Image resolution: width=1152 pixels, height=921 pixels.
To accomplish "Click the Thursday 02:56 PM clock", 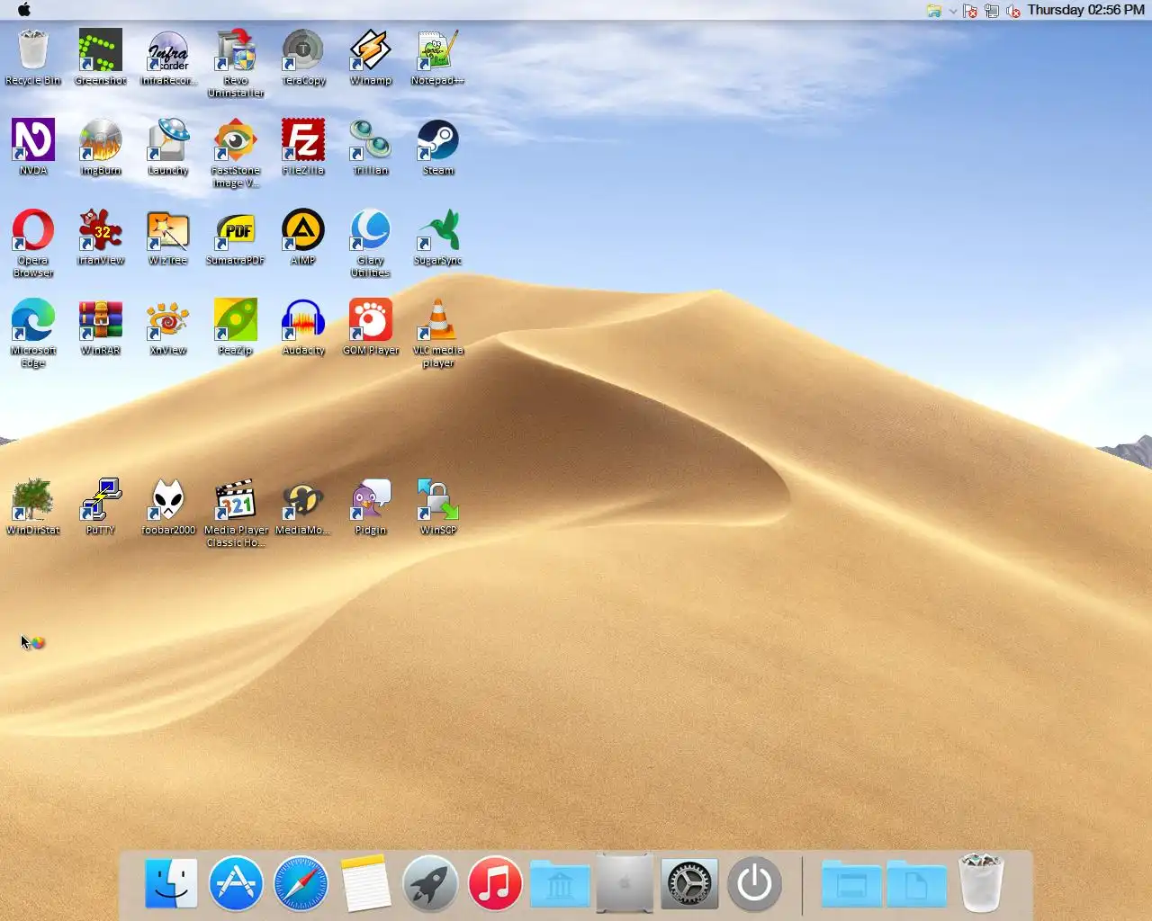I will tap(1086, 10).
